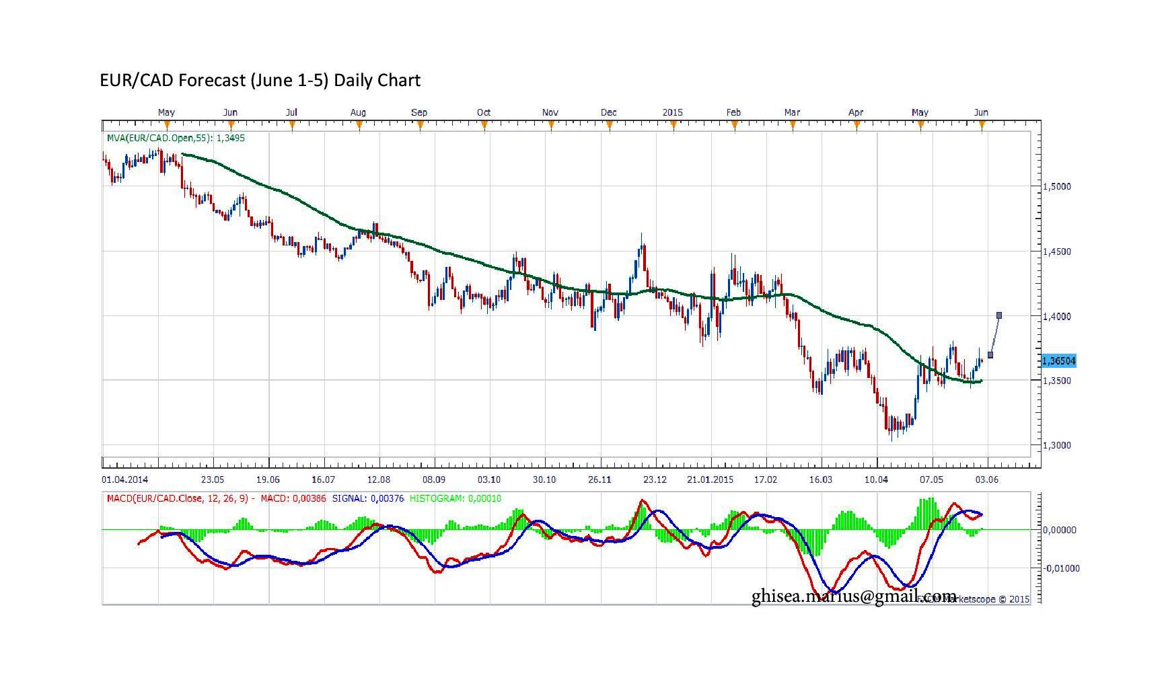
Task: Click the green HISTOGRAM value label
Action: tap(456, 498)
